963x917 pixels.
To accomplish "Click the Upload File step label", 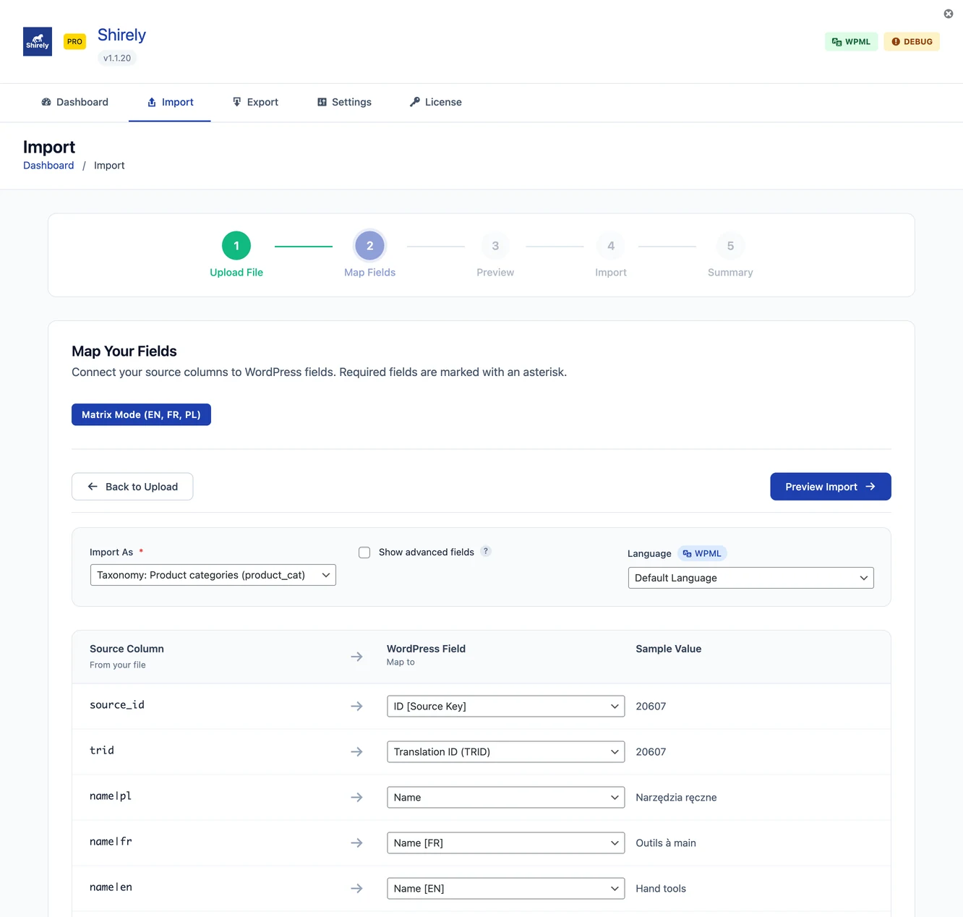I will 236,273.
